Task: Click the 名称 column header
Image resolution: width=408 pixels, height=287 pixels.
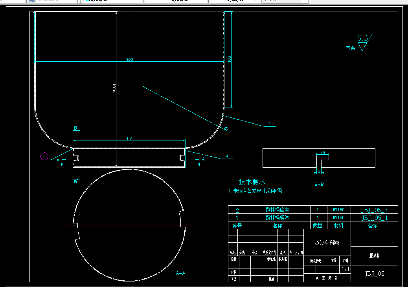Action: pyautogui.click(x=278, y=226)
